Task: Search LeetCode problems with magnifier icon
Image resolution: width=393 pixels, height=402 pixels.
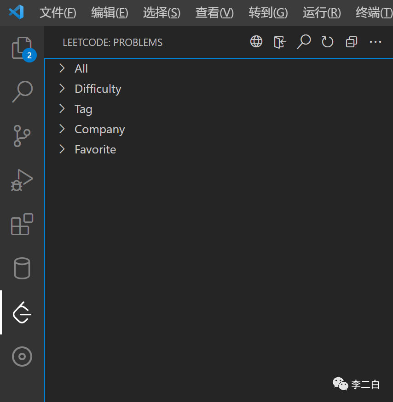Action: (304, 41)
